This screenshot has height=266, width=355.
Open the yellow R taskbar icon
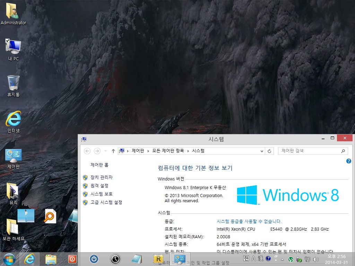click(158, 259)
